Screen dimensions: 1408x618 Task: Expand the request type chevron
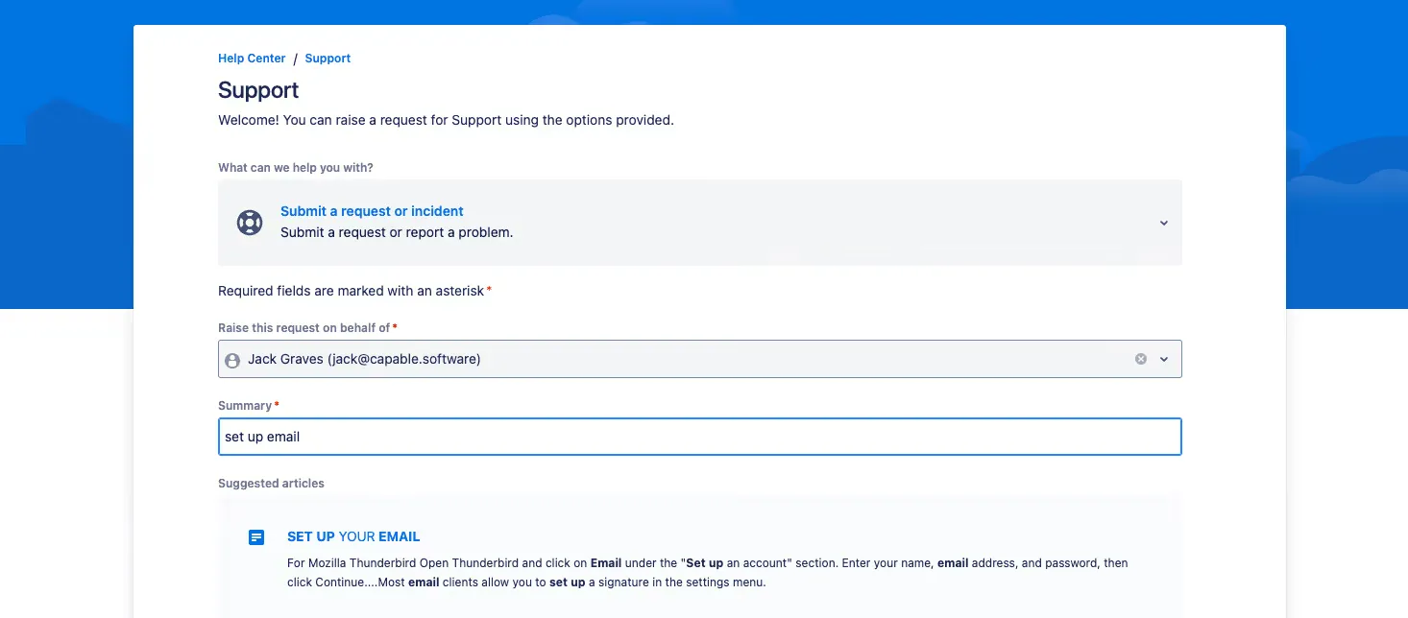pyautogui.click(x=1163, y=223)
